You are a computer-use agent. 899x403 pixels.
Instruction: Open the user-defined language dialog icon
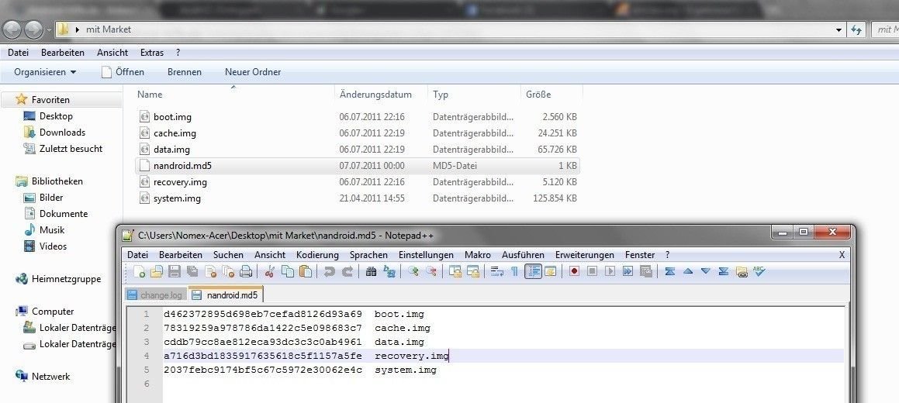coord(550,271)
